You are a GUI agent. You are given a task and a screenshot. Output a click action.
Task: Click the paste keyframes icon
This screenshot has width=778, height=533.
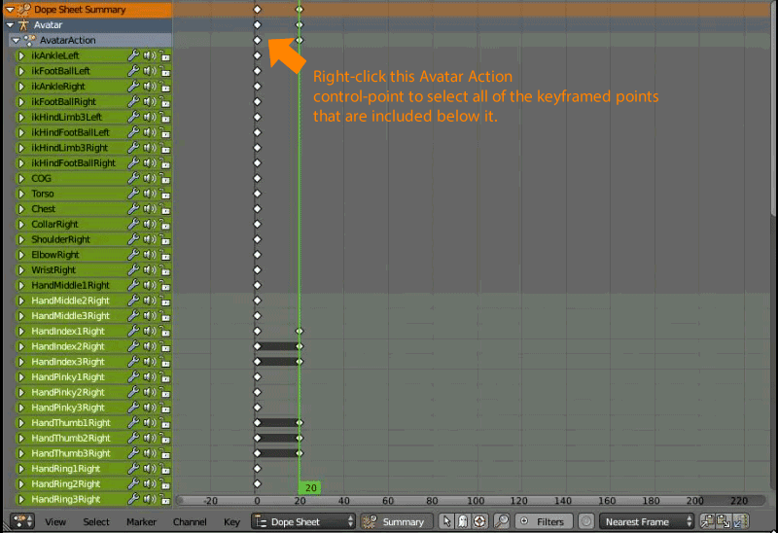tap(724, 521)
